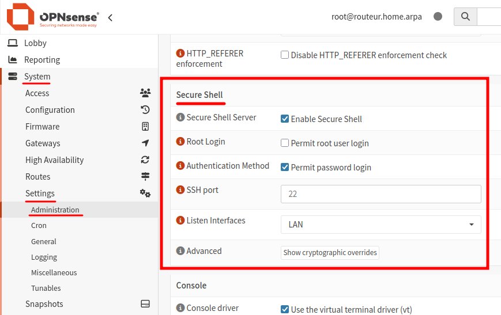
Task: Open the Cron settings page
Action: point(39,226)
